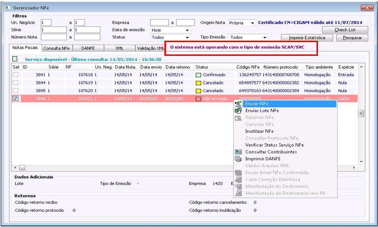378x227 pixels.
Task: Click the Retornar NFe icon
Action: [238, 118]
